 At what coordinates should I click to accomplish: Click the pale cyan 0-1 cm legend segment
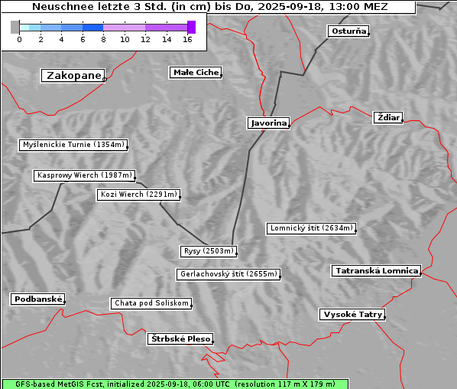[24, 28]
